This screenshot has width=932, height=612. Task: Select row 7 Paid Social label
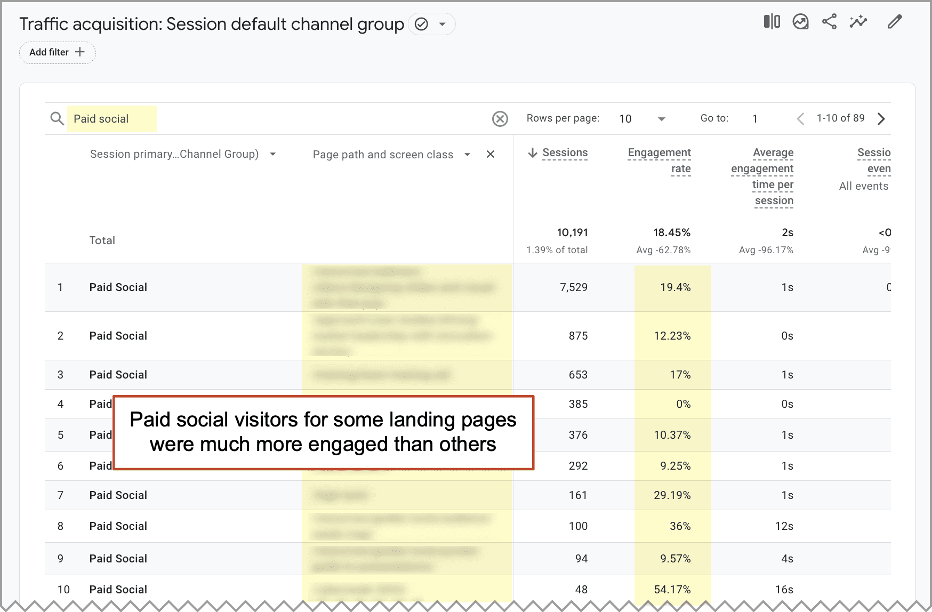[118, 495]
